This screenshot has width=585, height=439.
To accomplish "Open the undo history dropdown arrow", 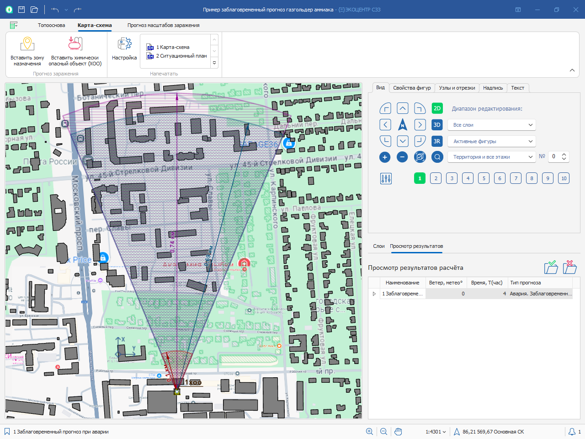I will pyautogui.click(x=66, y=10).
